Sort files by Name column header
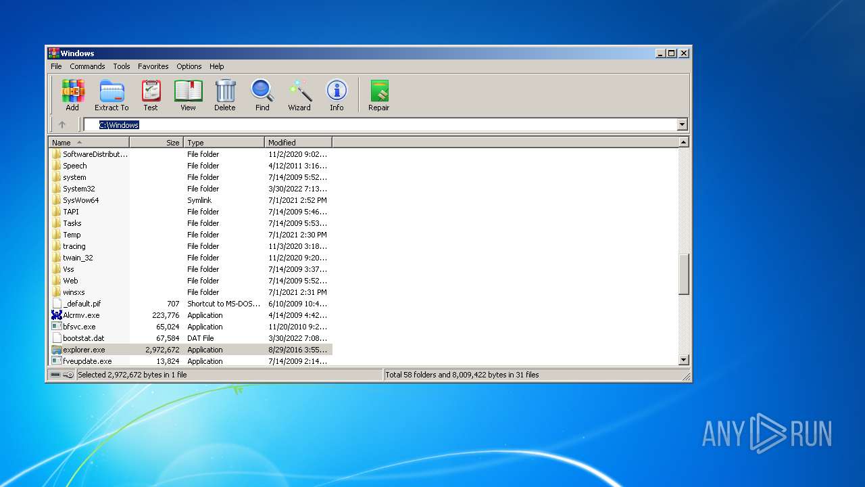The image size is (865, 487). pyautogui.click(x=89, y=143)
